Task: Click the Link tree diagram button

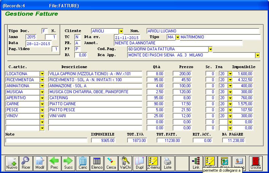Action: click(x=196, y=163)
